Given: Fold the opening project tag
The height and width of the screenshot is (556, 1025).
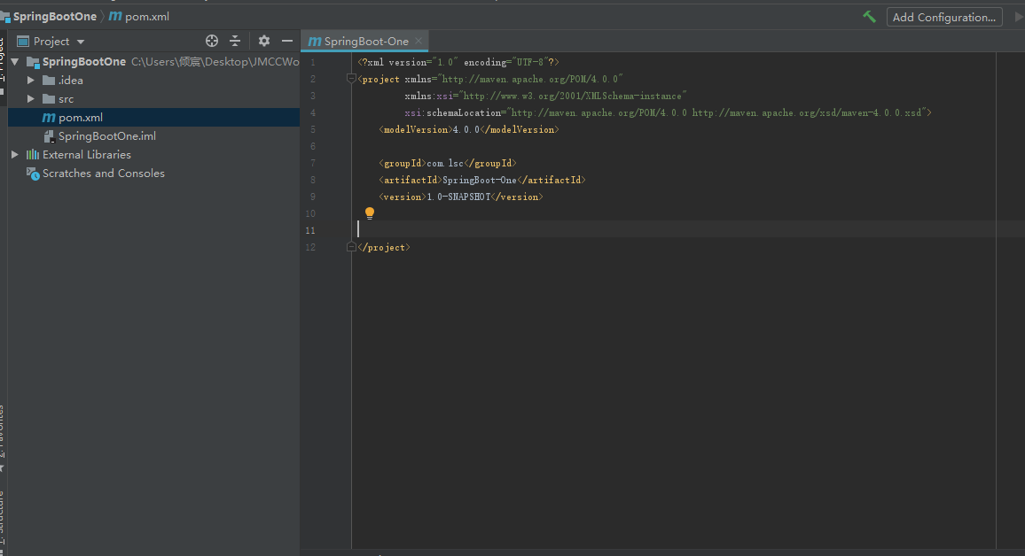Looking at the screenshot, I should [x=351, y=79].
